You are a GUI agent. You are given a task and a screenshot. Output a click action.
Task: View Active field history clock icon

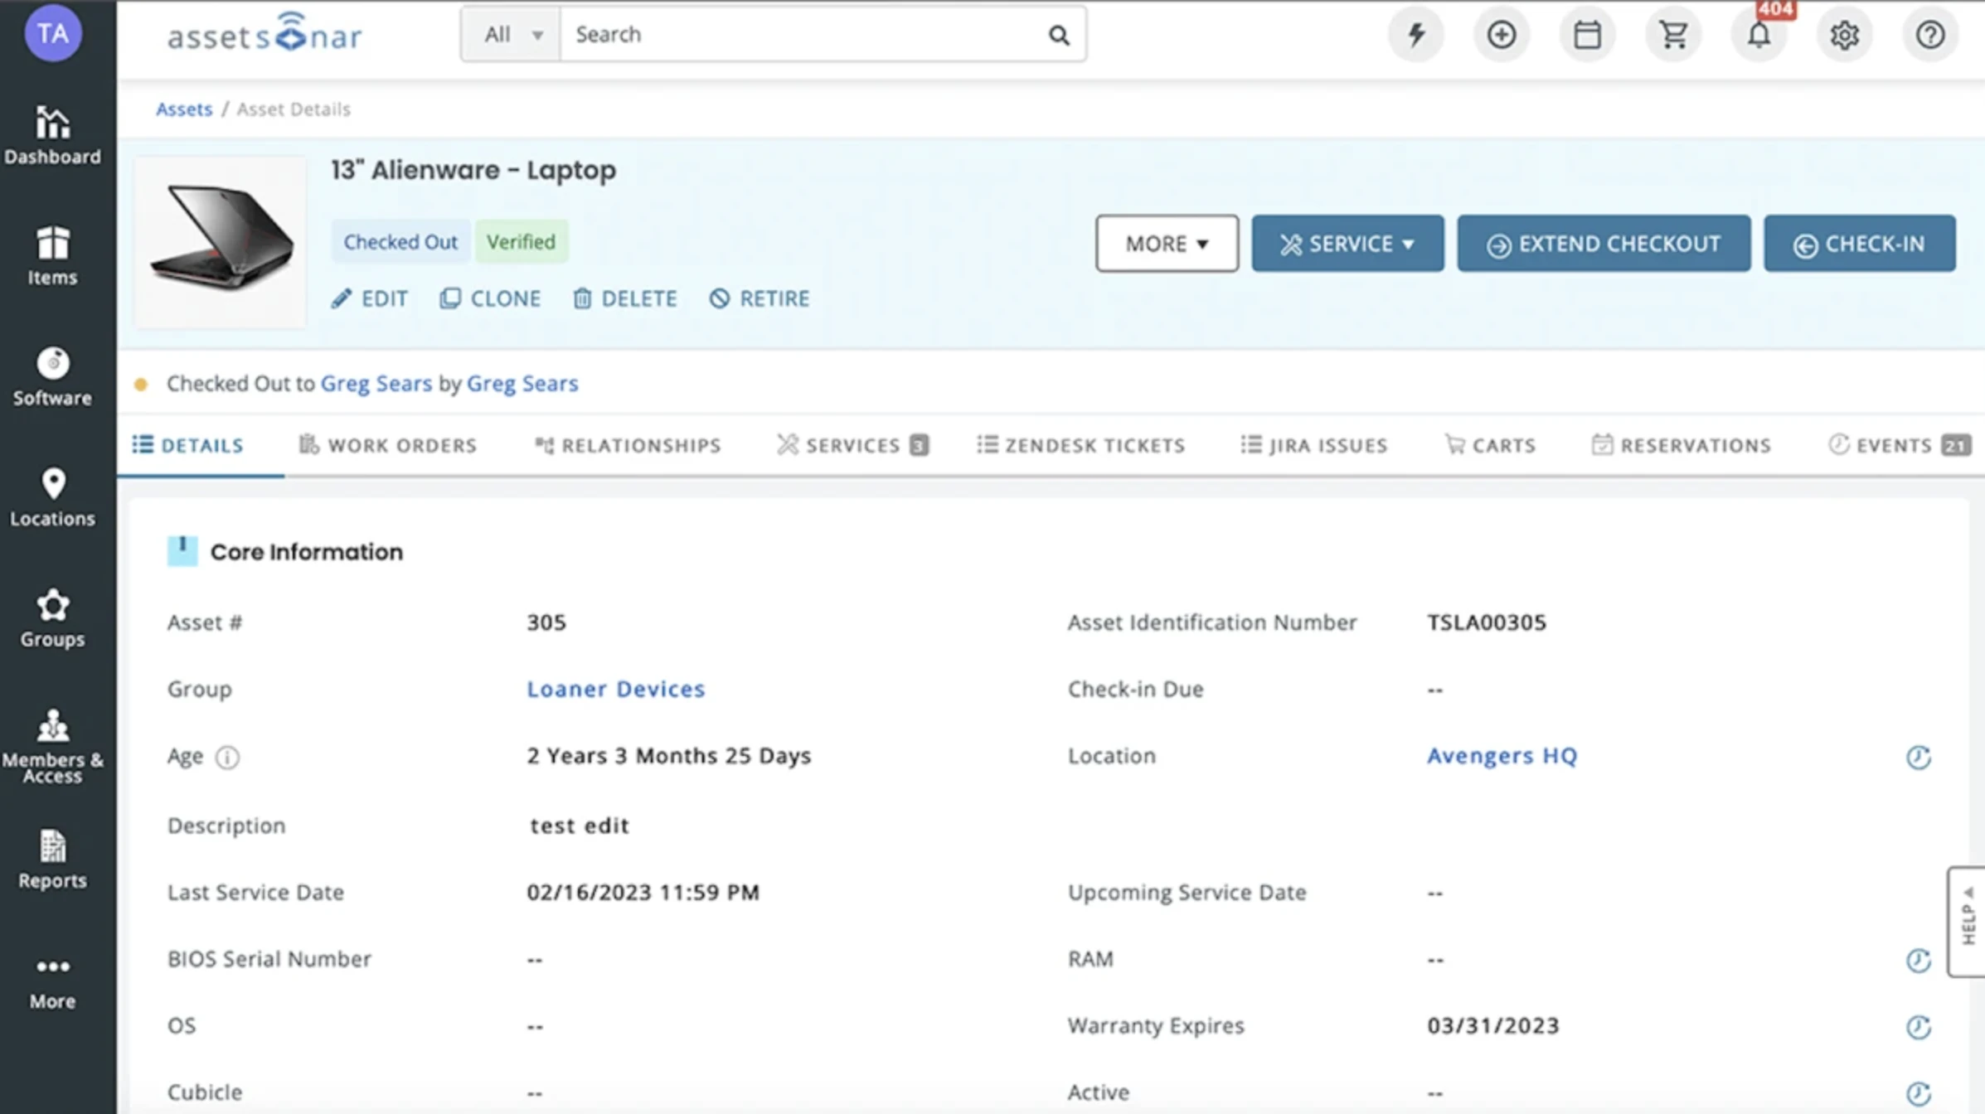(x=1919, y=1093)
